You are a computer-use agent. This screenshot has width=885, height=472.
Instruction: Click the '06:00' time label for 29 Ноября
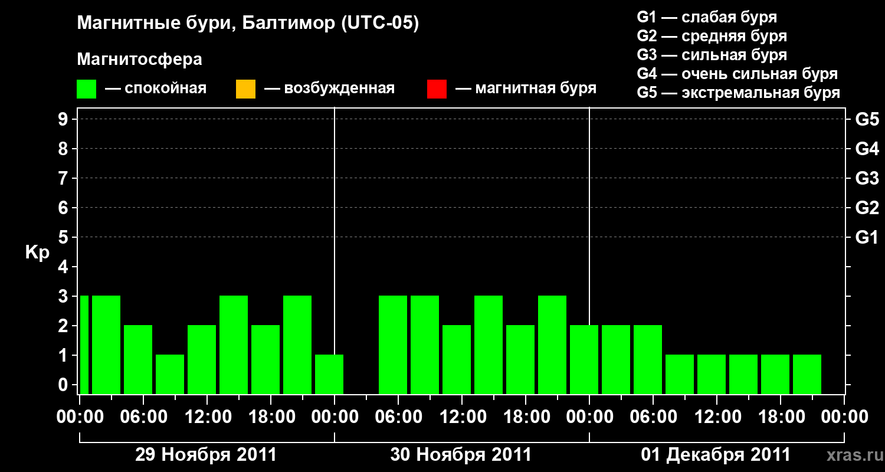pos(143,417)
